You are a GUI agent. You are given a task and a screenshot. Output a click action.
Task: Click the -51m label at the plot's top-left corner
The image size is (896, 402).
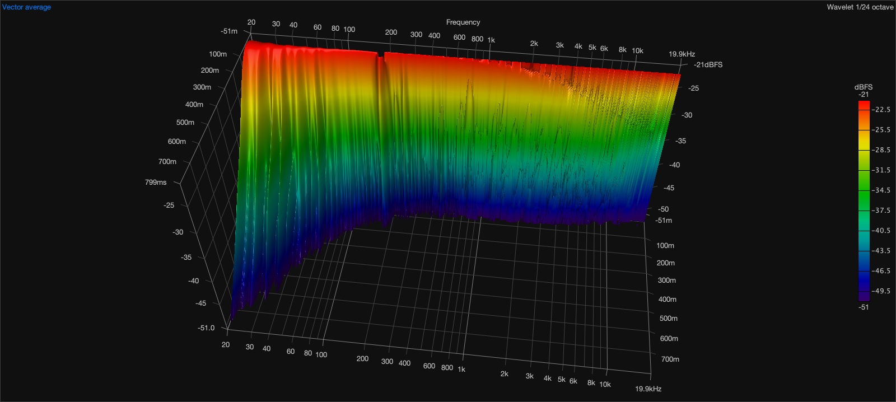[229, 31]
